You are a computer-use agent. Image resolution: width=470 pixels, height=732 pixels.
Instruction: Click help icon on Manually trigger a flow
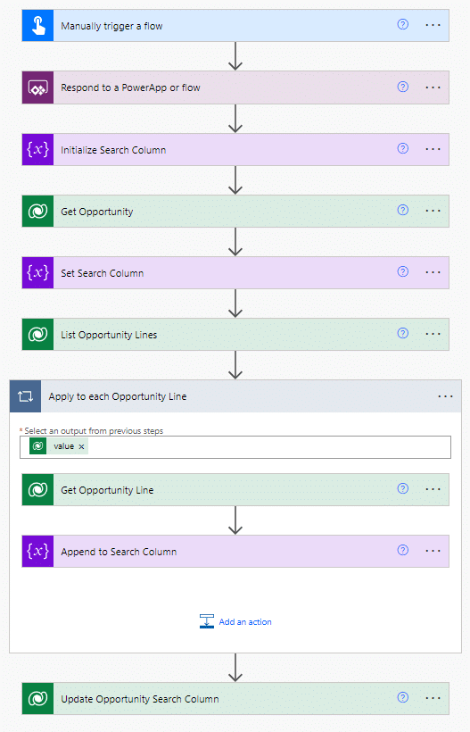(x=403, y=24)
